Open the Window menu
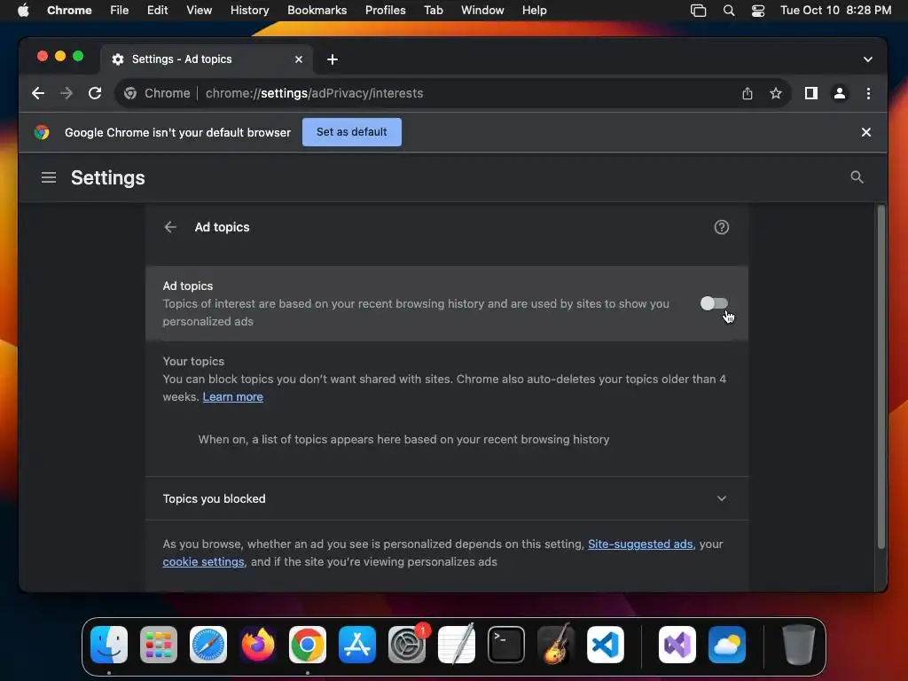Screen dimensions: 908x681 coord(482,10)
